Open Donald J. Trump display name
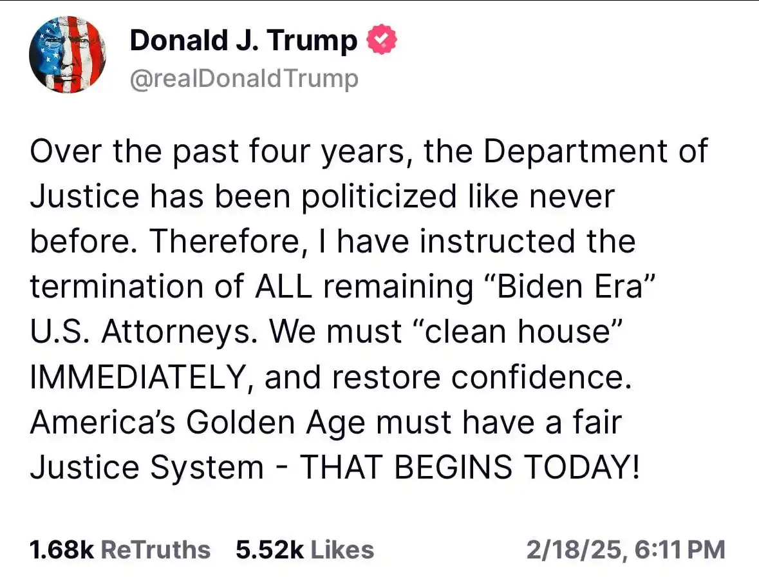Image resolution: width=759 pixels, height=581 pixels. [x=243, y=40]
